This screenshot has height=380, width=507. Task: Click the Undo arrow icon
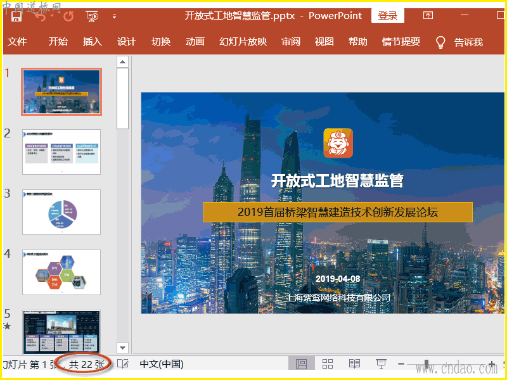tap(40, 16)
